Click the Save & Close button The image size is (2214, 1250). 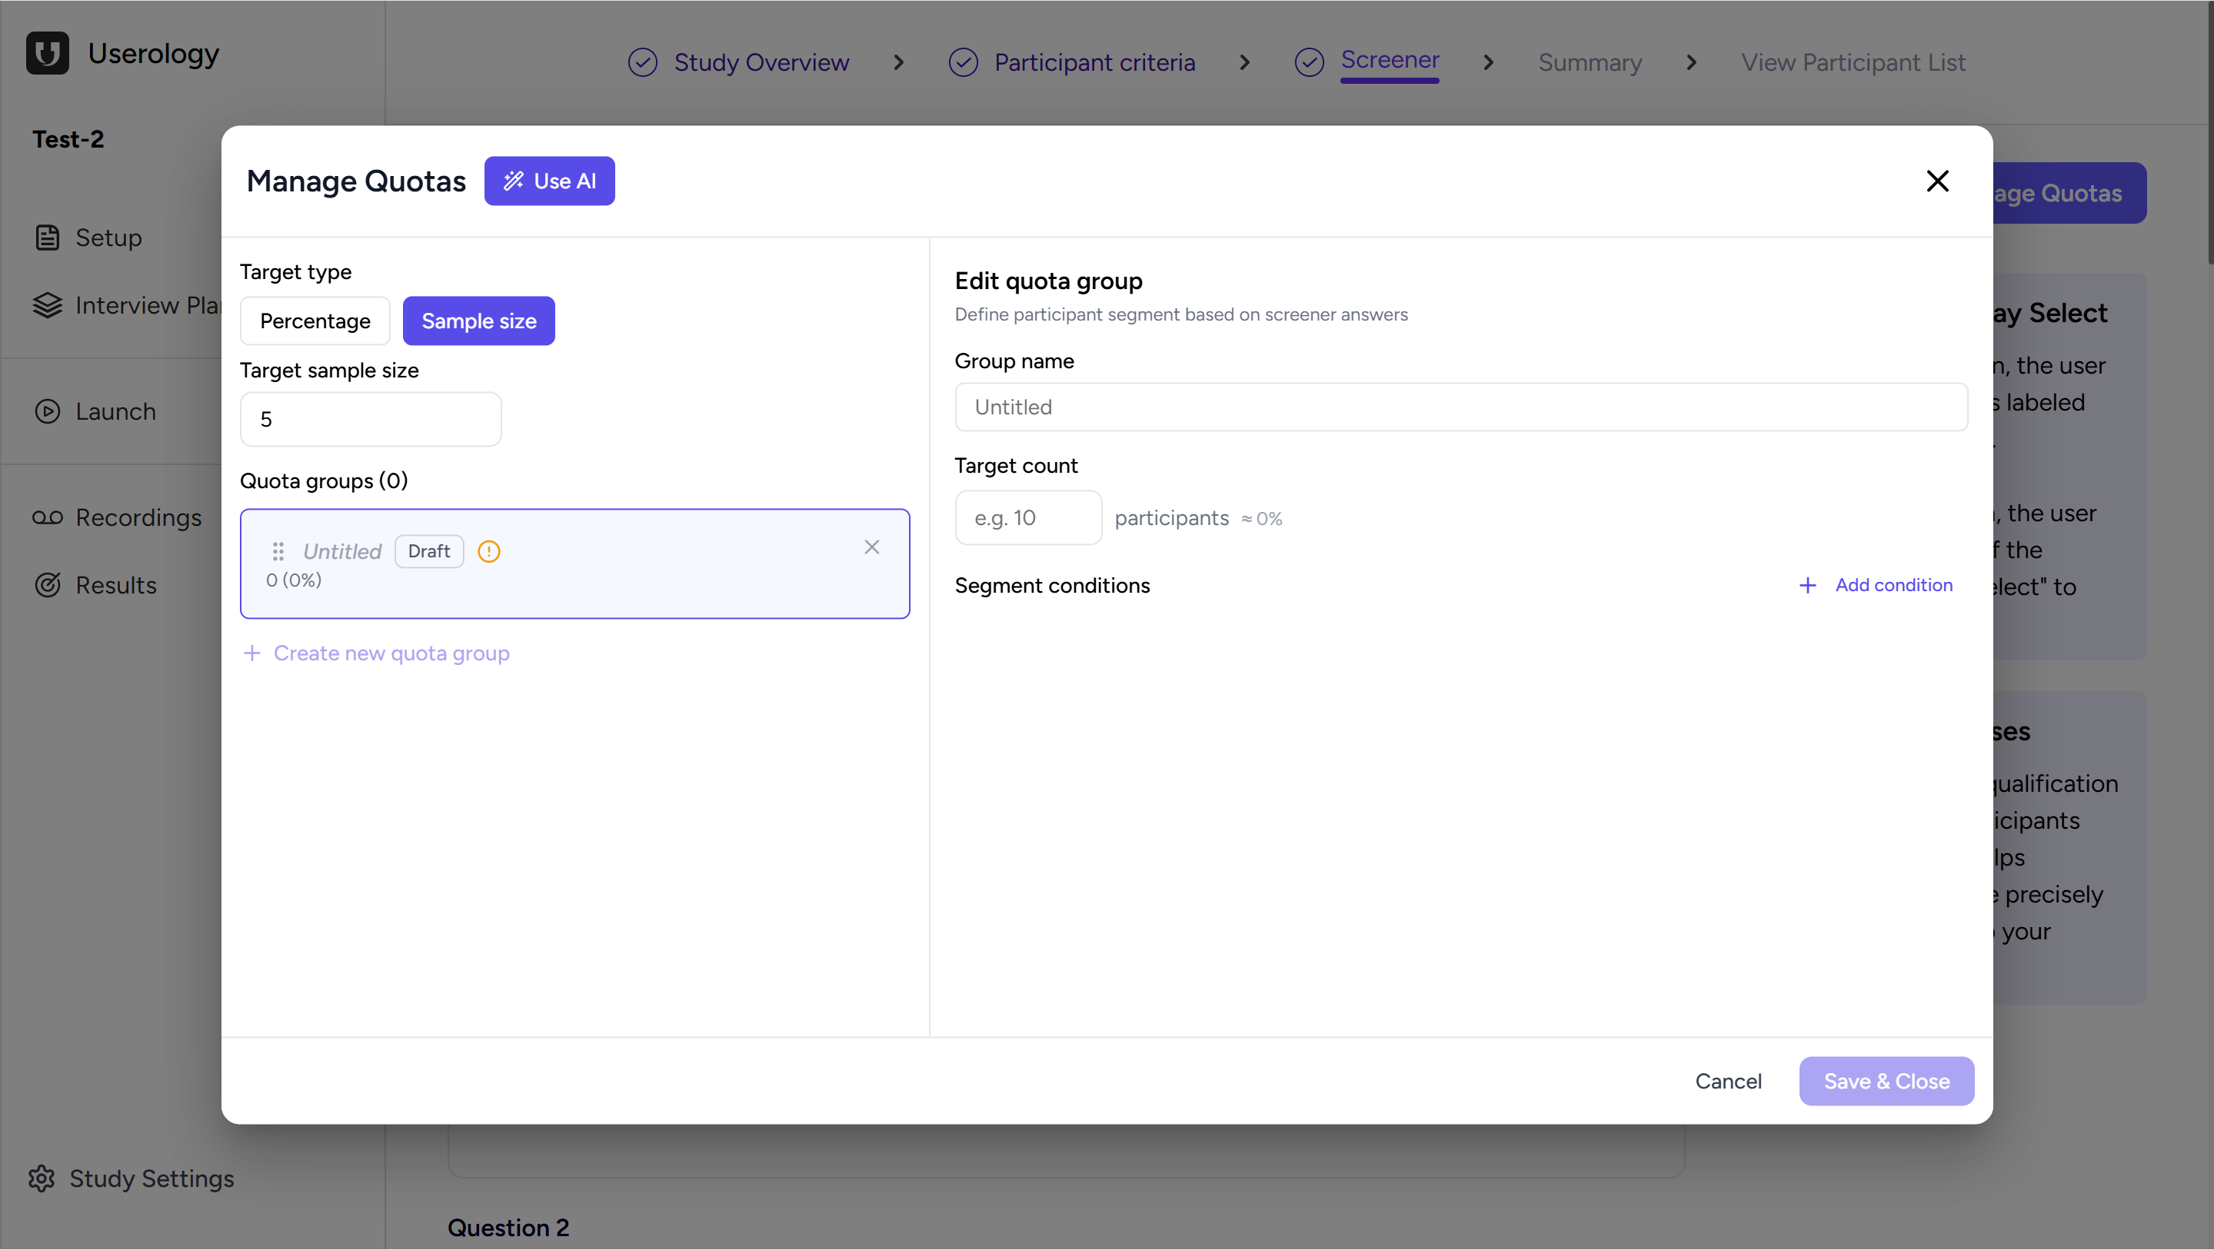[x=1886, y=1081]
